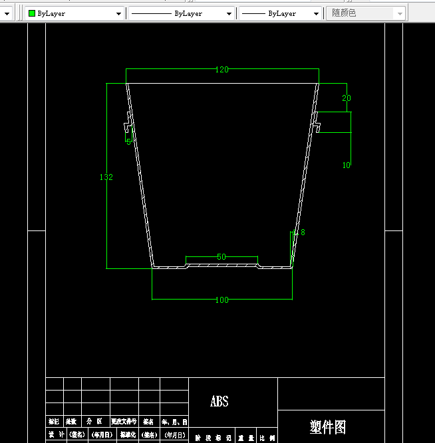Select the 5 dimension text near left lug
The height and width of the screenshot is (443, 435).
coord(128,142)
